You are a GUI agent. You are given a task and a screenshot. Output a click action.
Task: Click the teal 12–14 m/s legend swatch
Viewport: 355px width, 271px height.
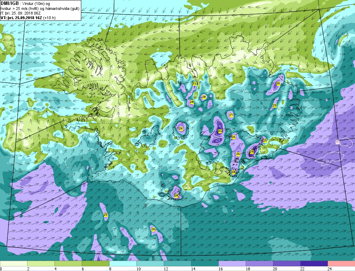(x=177, y=264)
